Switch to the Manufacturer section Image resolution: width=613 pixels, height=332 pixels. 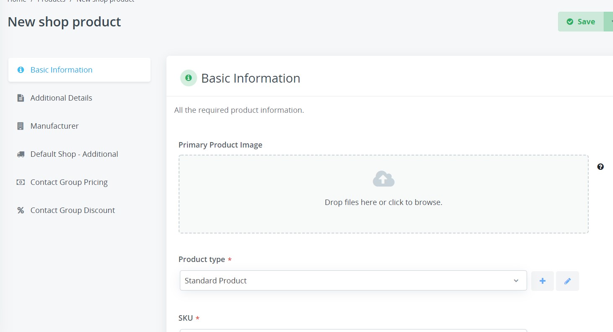pyautogui.click(x=55, y=126)
